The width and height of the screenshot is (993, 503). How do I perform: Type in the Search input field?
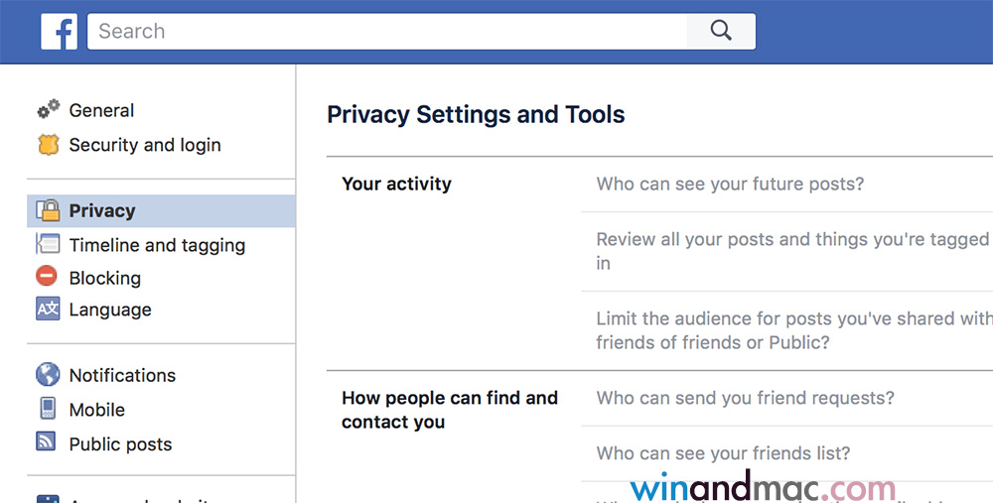pos(387,32)
